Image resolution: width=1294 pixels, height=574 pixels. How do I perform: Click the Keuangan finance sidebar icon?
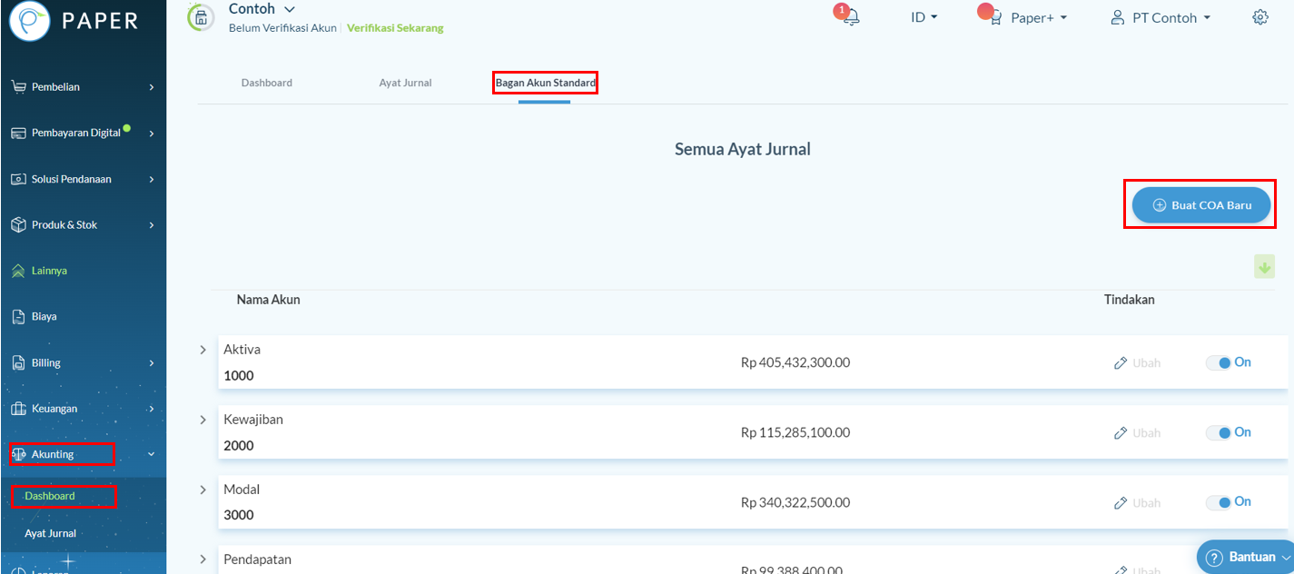point(20,408)
